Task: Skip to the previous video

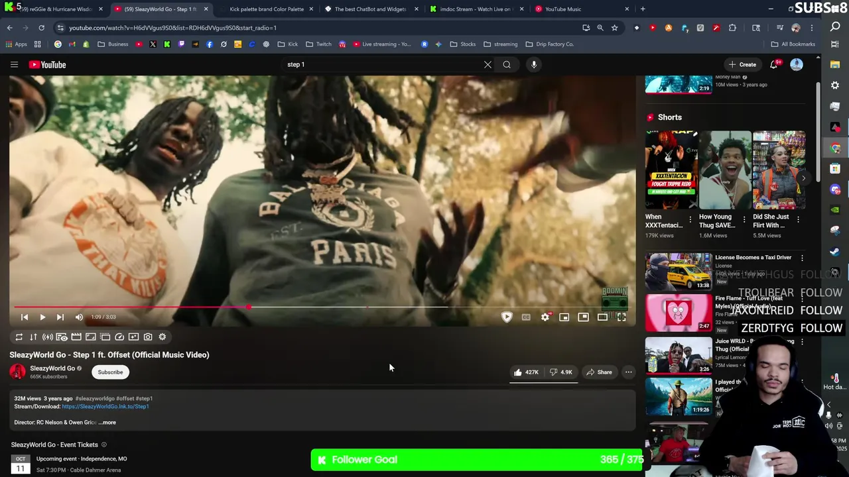Action: pyautogui.click(x=25, y=317)
